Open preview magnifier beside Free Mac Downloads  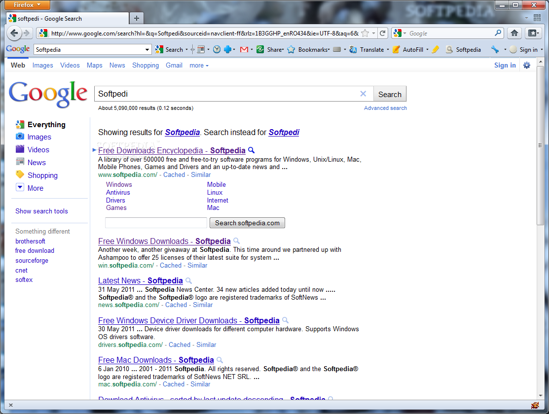220,360
